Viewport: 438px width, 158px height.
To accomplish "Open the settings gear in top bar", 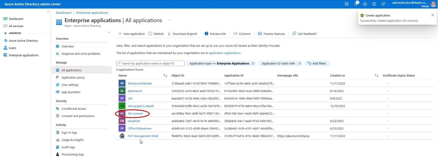I will (x=365, y=4).
